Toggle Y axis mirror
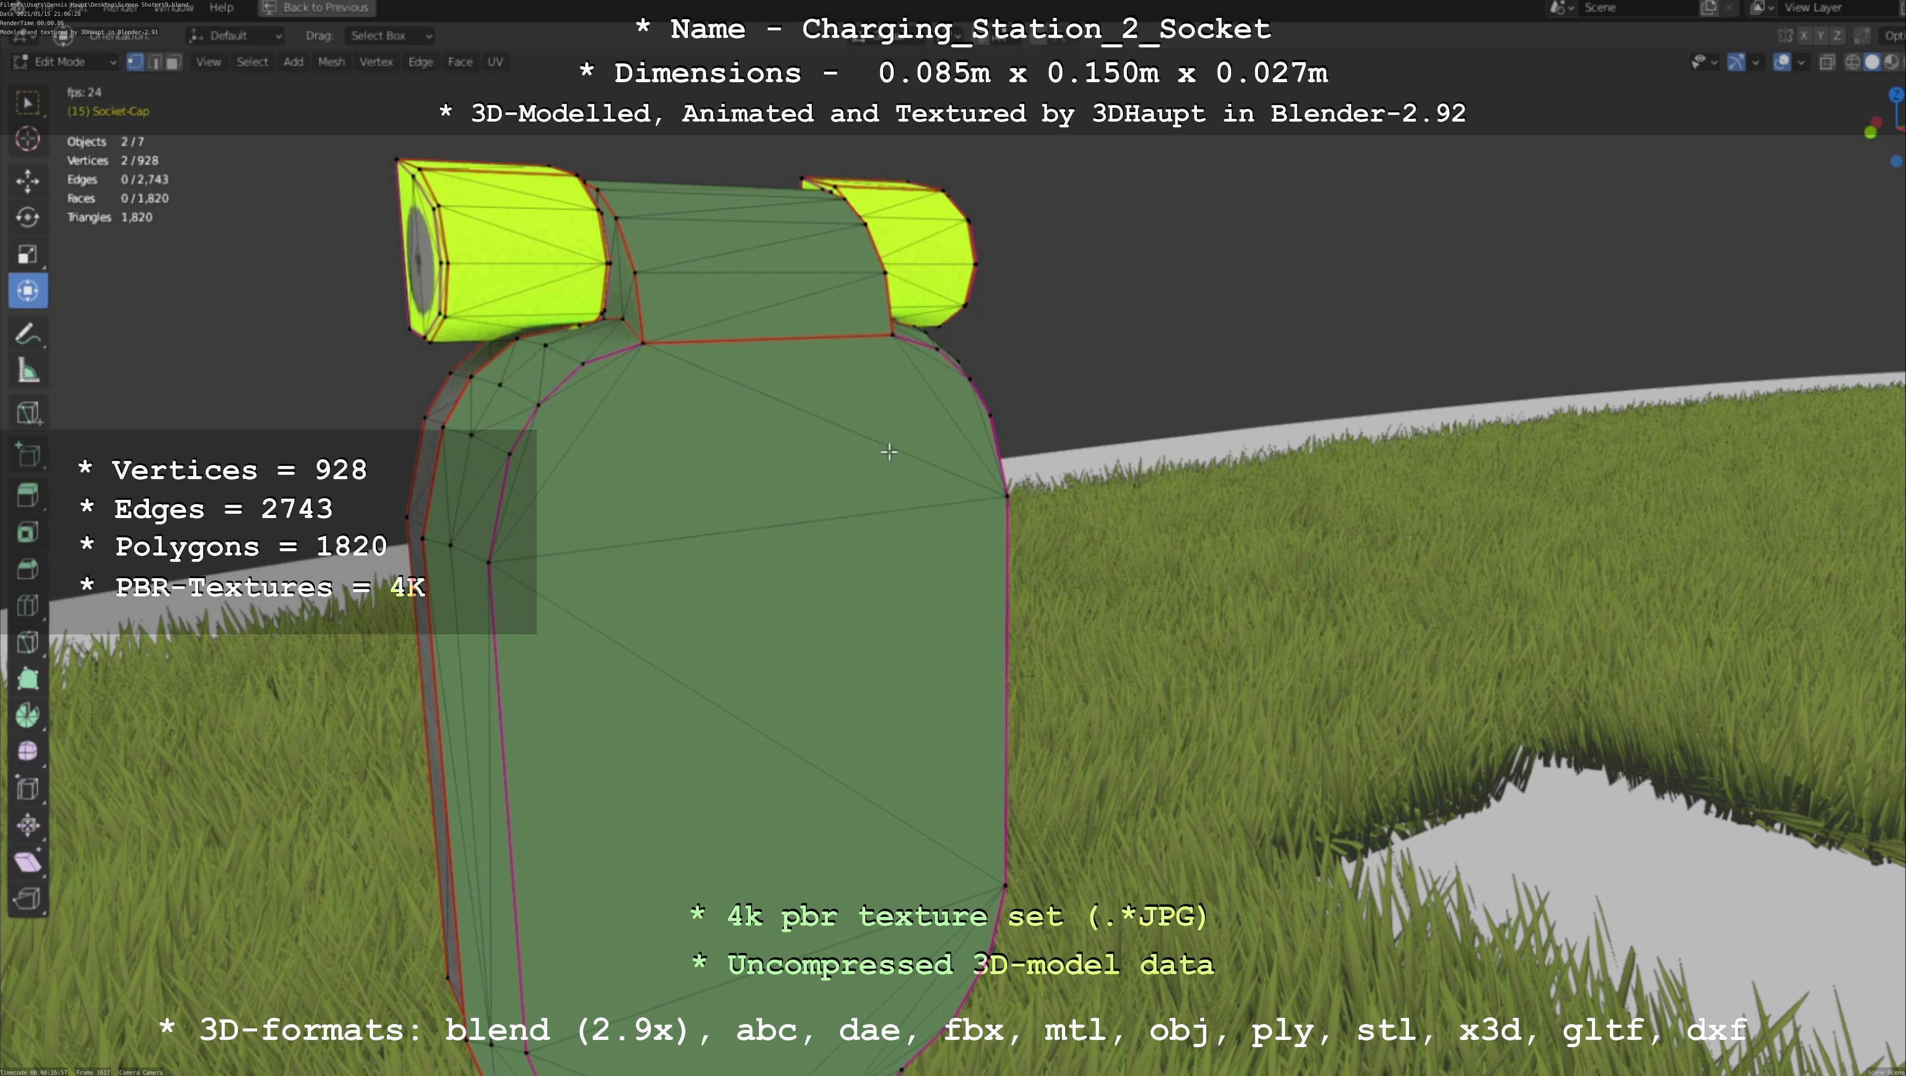This screenshot has width=1906, height=1076. [x=1820, y=36]
